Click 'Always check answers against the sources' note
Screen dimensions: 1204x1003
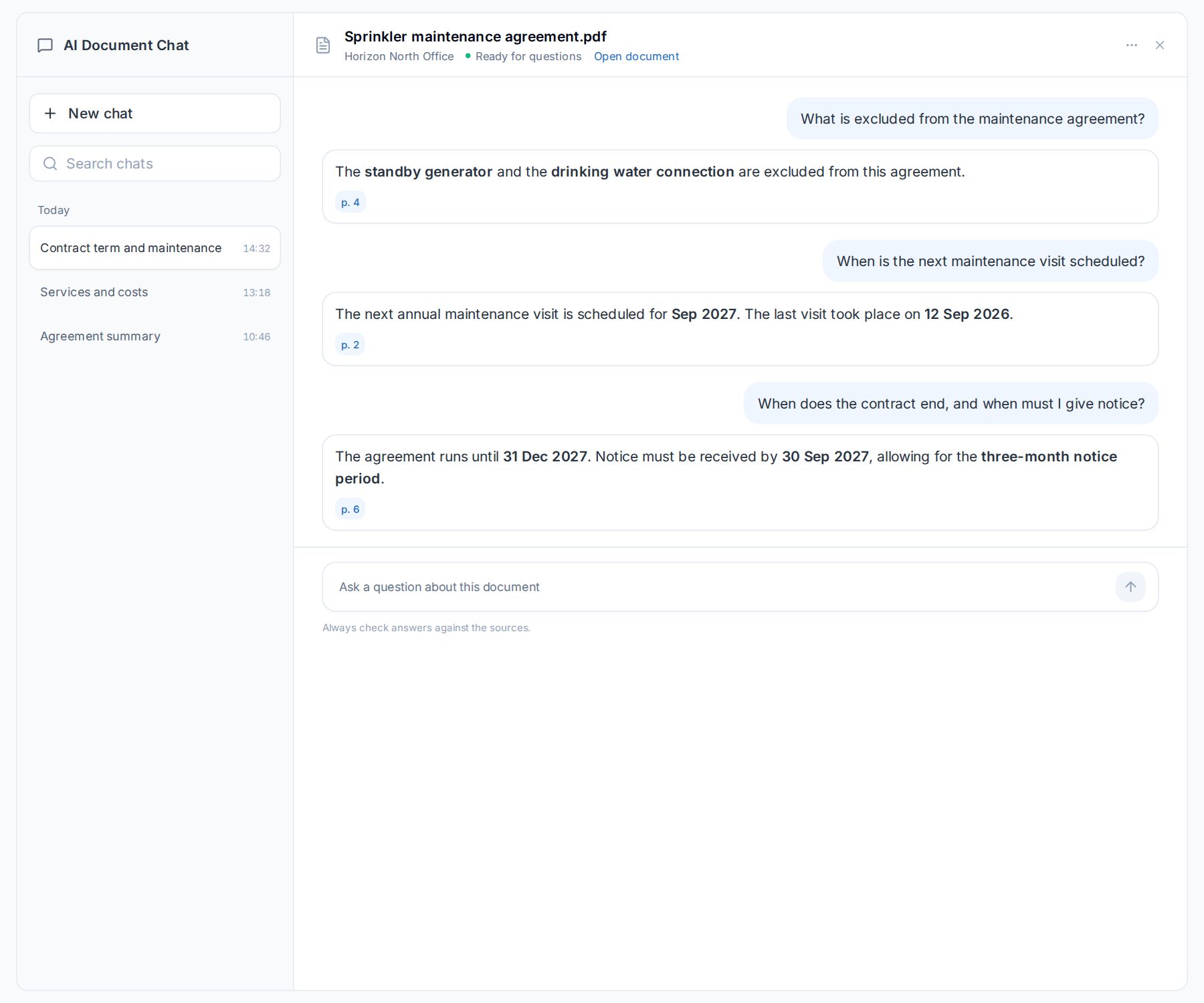click(x=426, y=628)
